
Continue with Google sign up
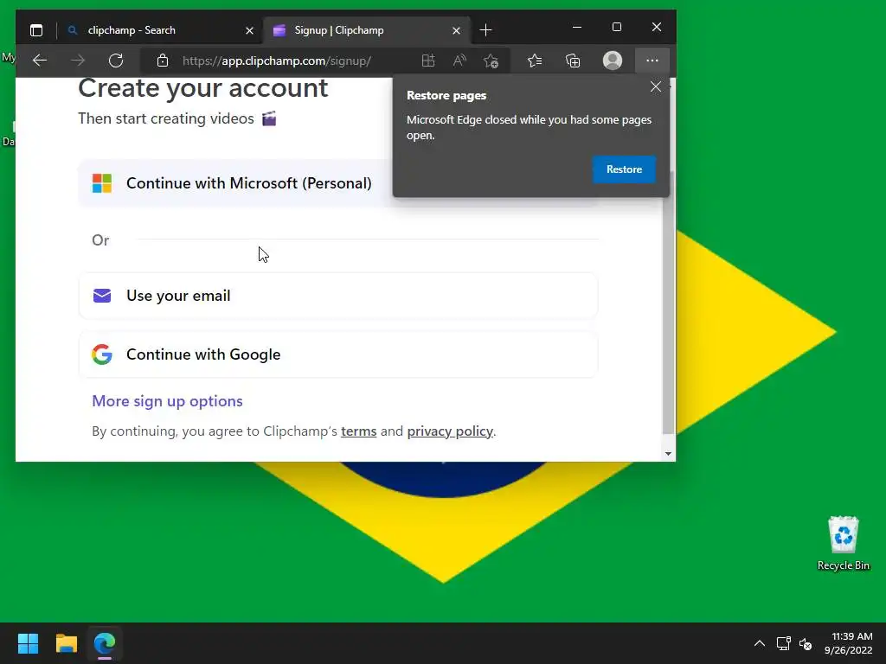[338, 354]
